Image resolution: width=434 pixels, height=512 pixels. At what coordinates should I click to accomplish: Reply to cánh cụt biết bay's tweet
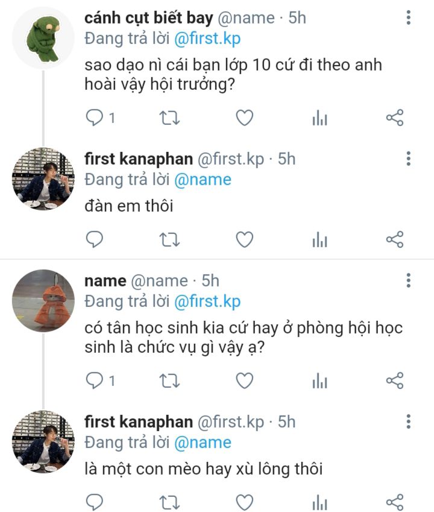[95, 118]
